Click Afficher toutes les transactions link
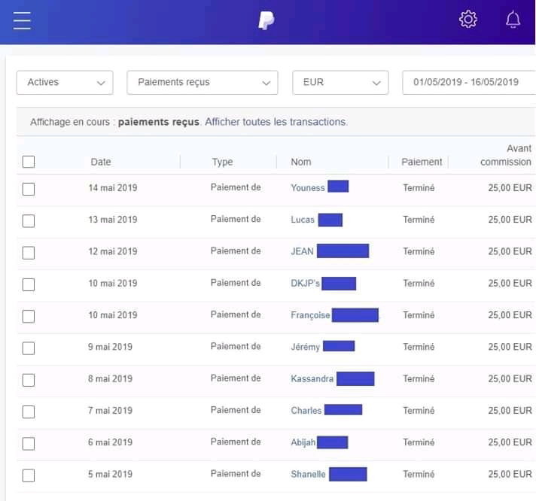536x501 pixels. pyautogui.click(x=276, y=122)
